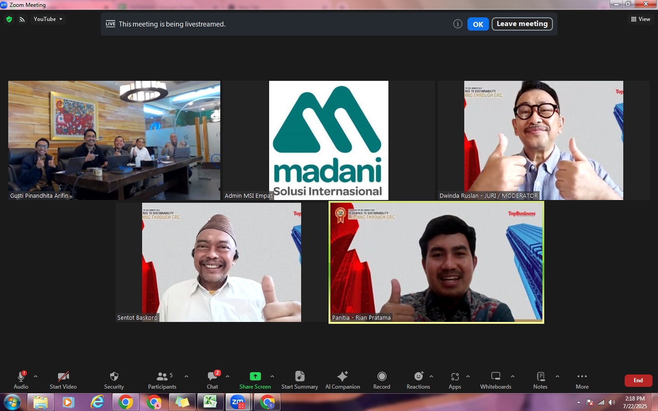The image size is (658, 411).
Task: Open the Participants panel
Action: [x=162, y=380]
